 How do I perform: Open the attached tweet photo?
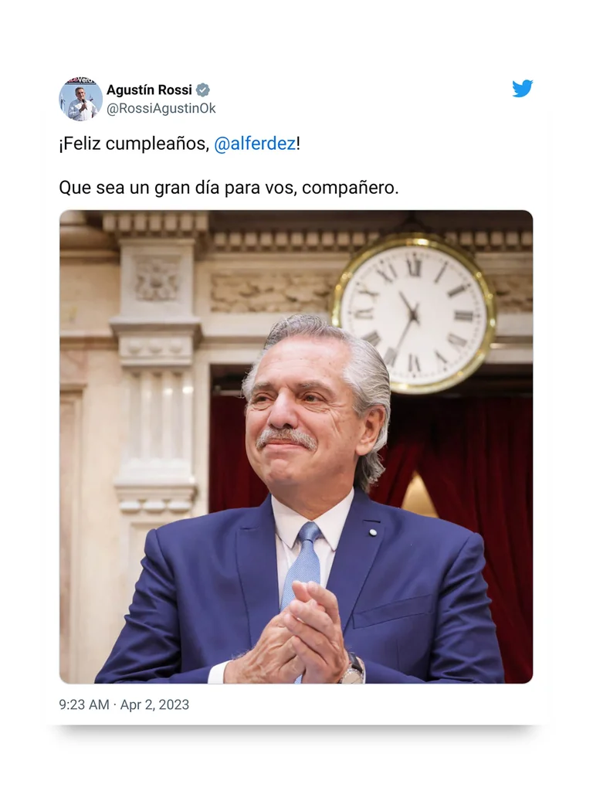point(296,447)
